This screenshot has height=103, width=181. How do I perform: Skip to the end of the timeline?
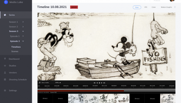coord(104,83)
